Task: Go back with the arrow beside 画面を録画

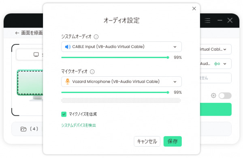Action: (x=17, y=33)
